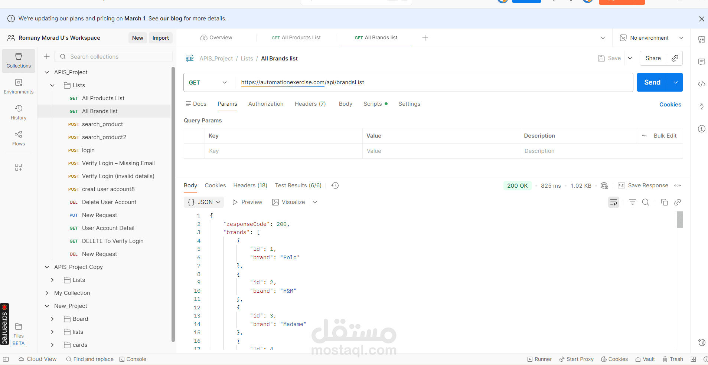Click the New button in workspace header
Viewport: 708px width, 365px height.
(138, 38)
